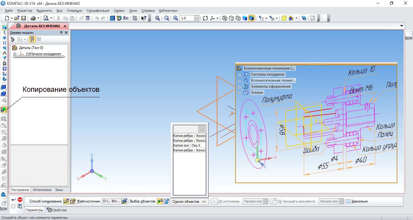Click horizontal scrollbar in model tree
This screenshot has height=220, width=413.
(x=39, y=57)
